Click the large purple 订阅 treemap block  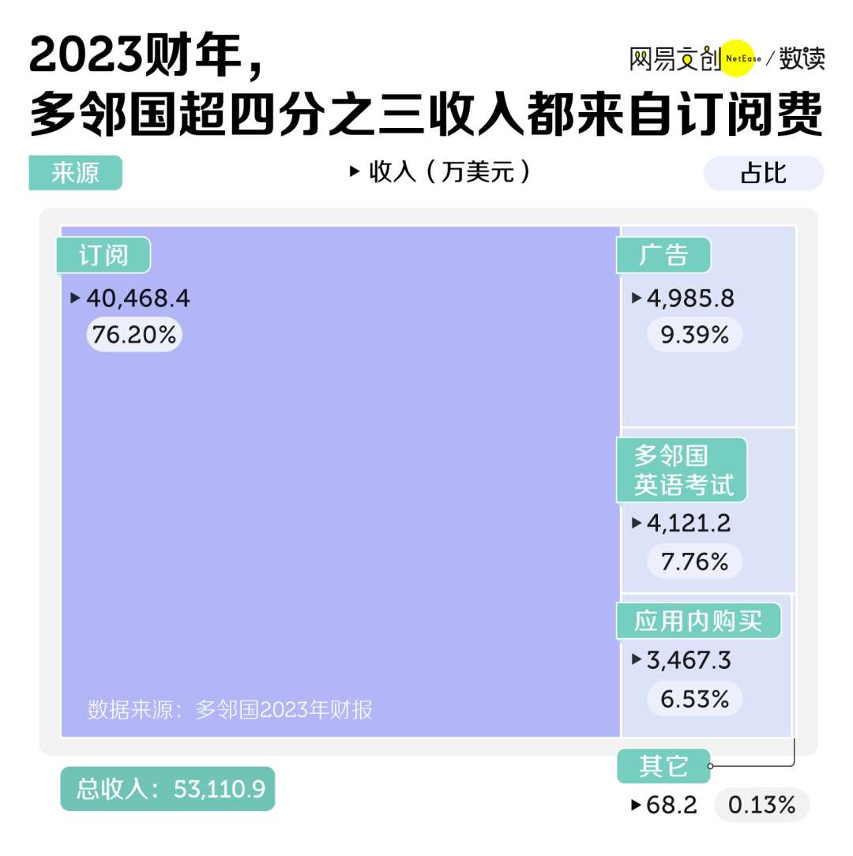(x=340, y=482)
